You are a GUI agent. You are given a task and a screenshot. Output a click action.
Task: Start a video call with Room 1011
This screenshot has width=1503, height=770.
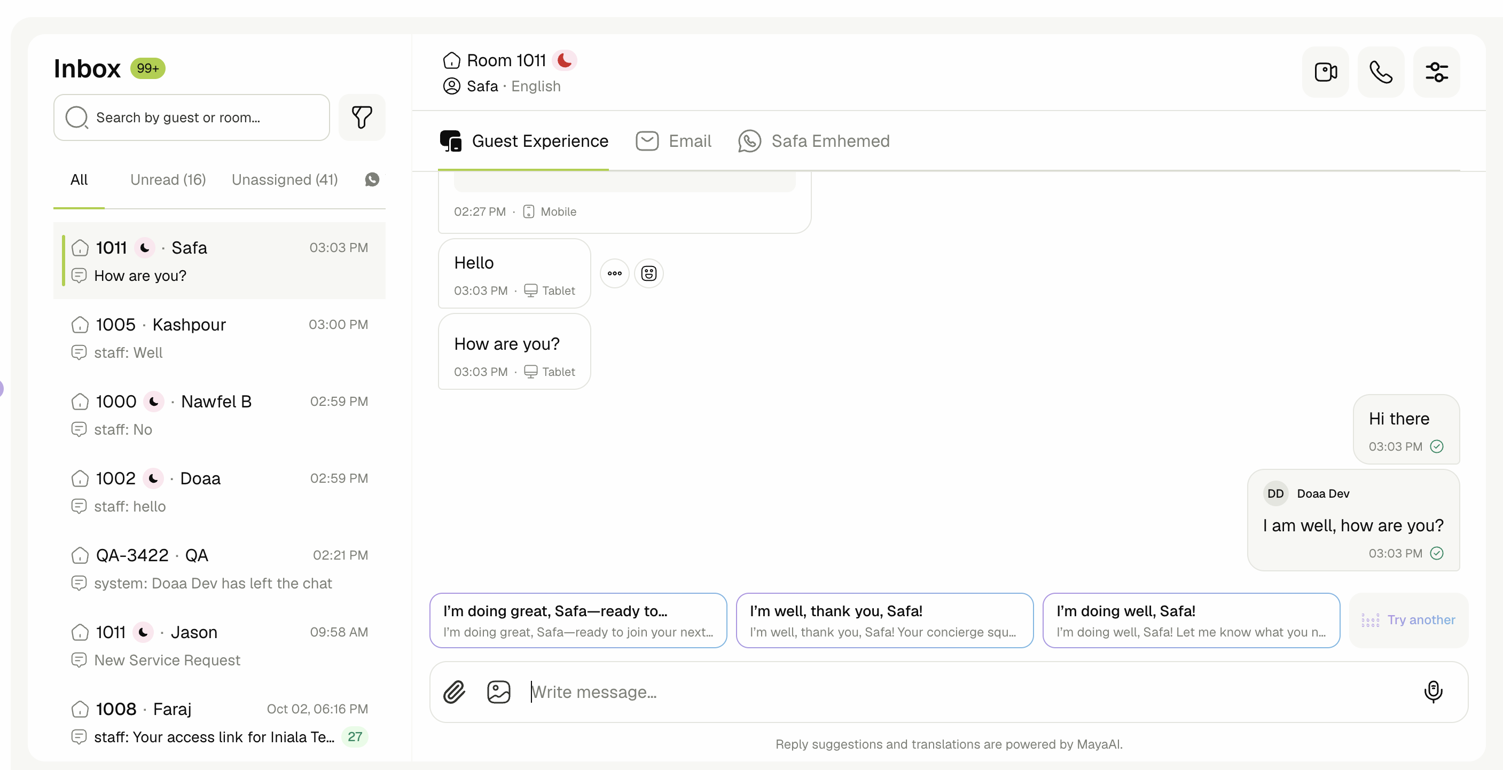(x=1325, y=72)
